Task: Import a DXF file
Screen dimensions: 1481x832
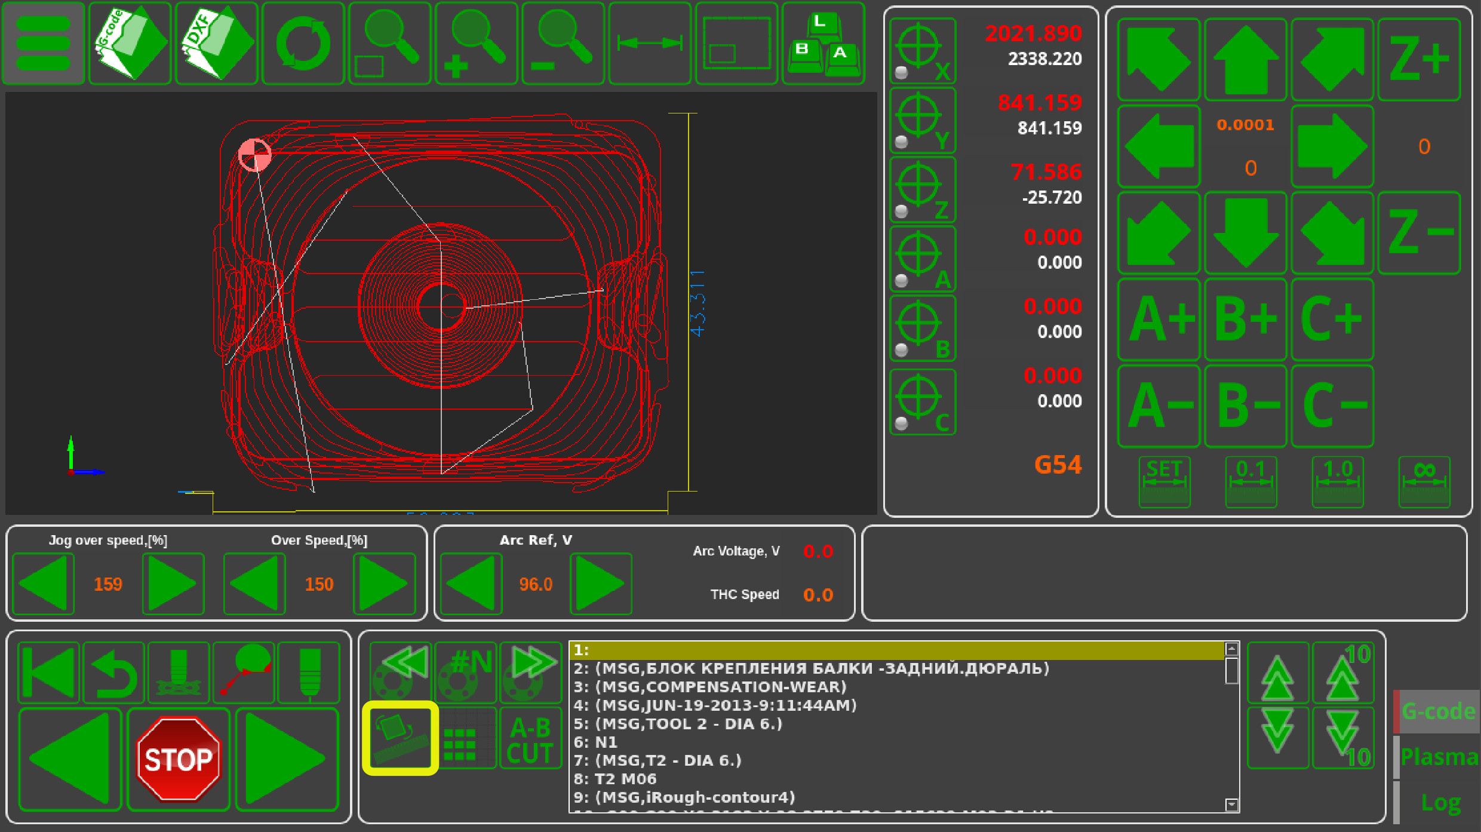Action: coord(216,43)
